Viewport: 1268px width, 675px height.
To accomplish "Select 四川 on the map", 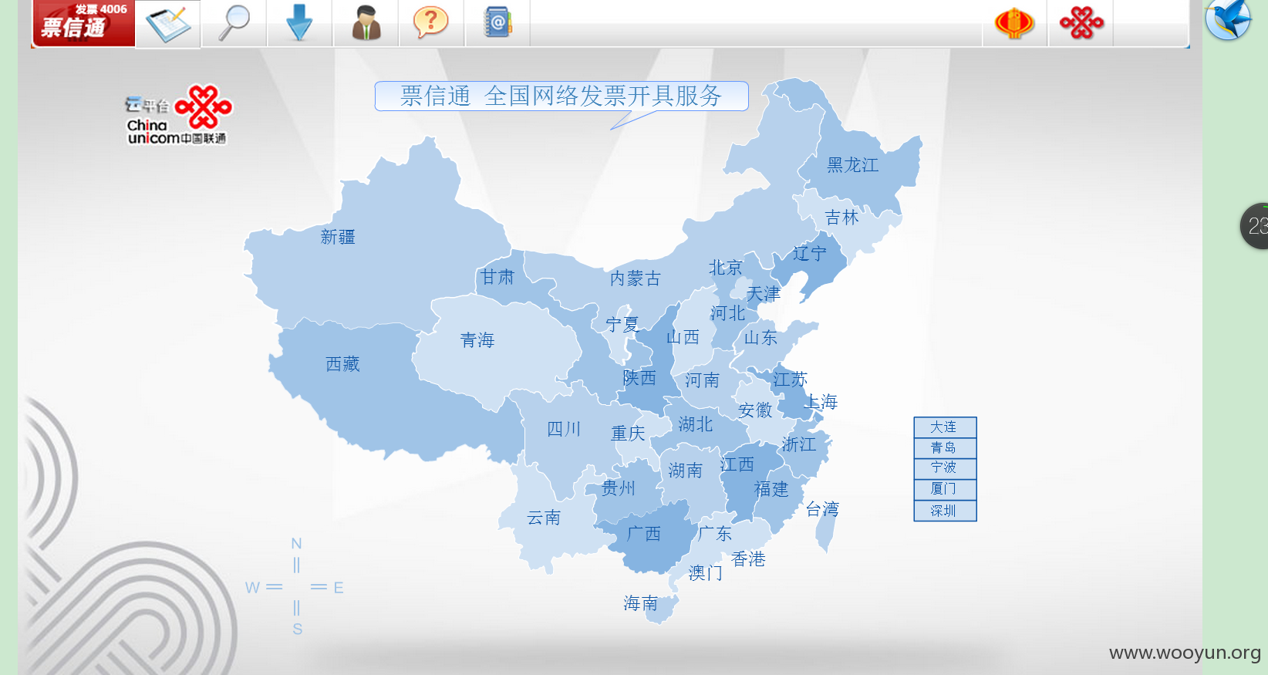I will (x=563, y=430).
